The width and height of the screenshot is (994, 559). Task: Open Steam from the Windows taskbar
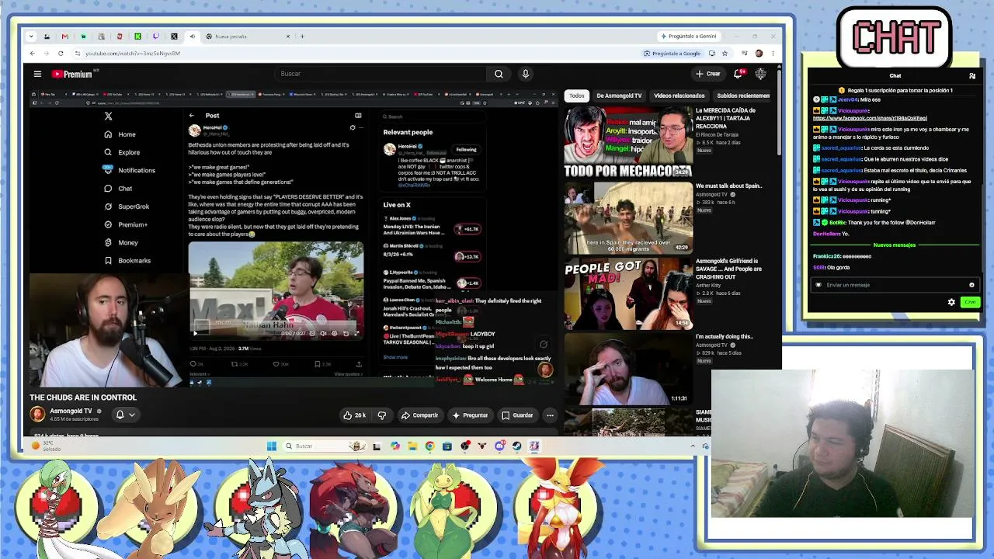(516, 446)
